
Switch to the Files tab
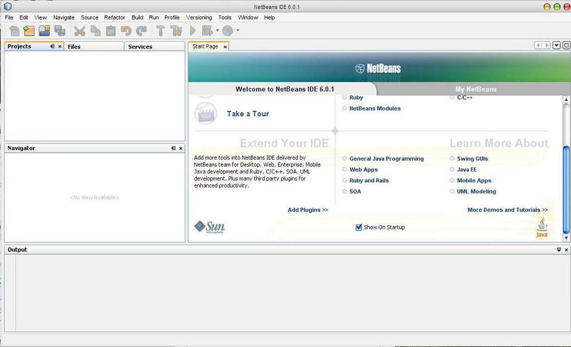(x=94, y=47)
